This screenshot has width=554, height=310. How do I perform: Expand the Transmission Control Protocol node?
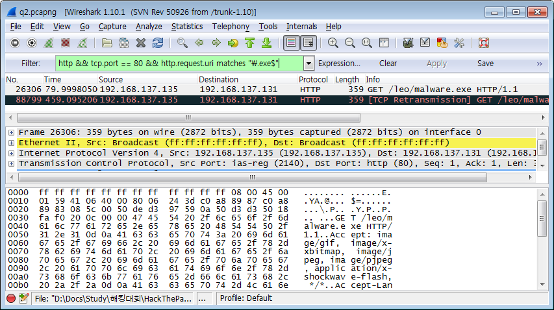(x=11, y=163)
